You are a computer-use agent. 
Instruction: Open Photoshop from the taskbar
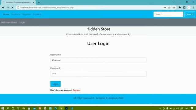pyautogui.click(x=66, y=108)
